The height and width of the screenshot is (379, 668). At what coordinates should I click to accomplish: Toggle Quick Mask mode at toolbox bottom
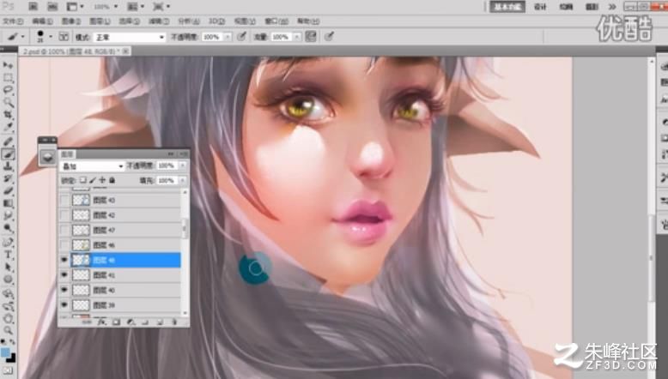[8, 370]
